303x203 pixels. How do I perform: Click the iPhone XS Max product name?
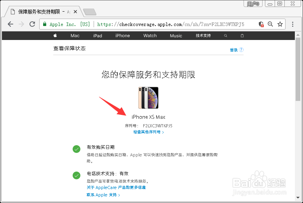[x=148, y=117]
